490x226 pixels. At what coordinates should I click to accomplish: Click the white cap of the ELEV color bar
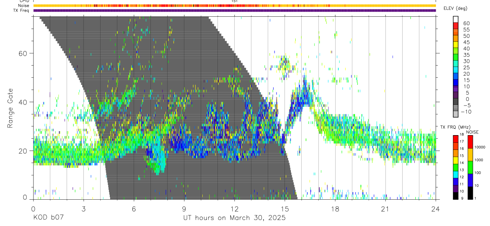click(456, 19)
